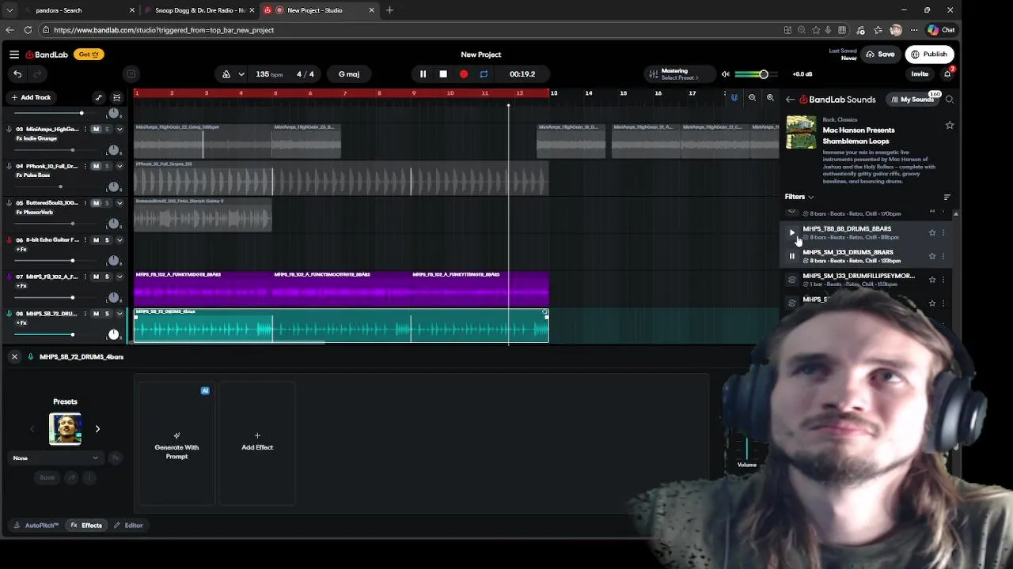Expand track 05 options chevron
Image resolution: width=1013 pixels, height=569 pixels.
point(120,203)
